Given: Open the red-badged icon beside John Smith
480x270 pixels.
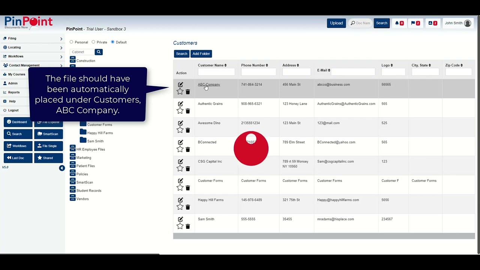Looking at the screenshot, I should coord(432,23).
